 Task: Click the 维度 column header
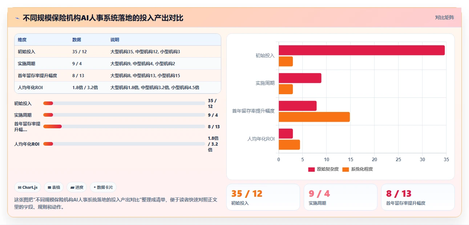22,40
